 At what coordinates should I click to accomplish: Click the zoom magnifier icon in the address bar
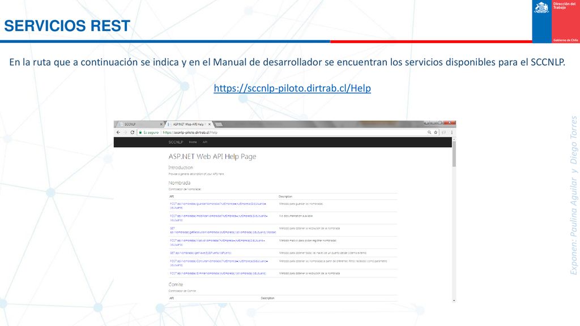(429, 132)
